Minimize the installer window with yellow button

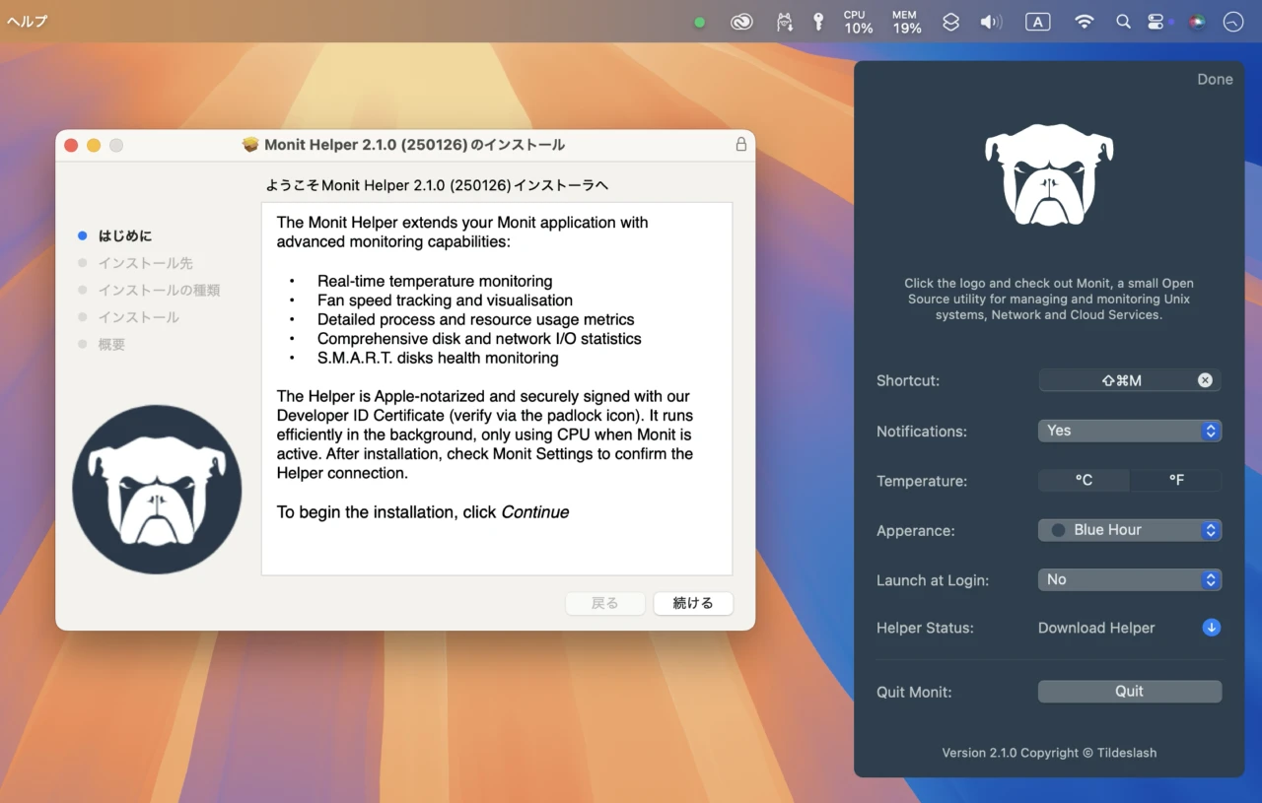(x=94, y=145)
